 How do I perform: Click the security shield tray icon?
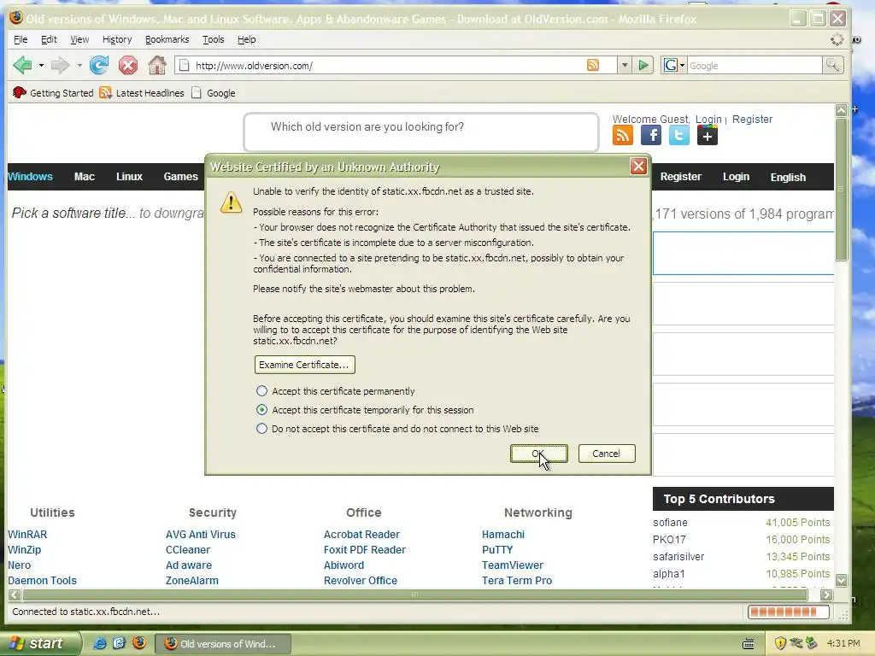pos(780,643)
